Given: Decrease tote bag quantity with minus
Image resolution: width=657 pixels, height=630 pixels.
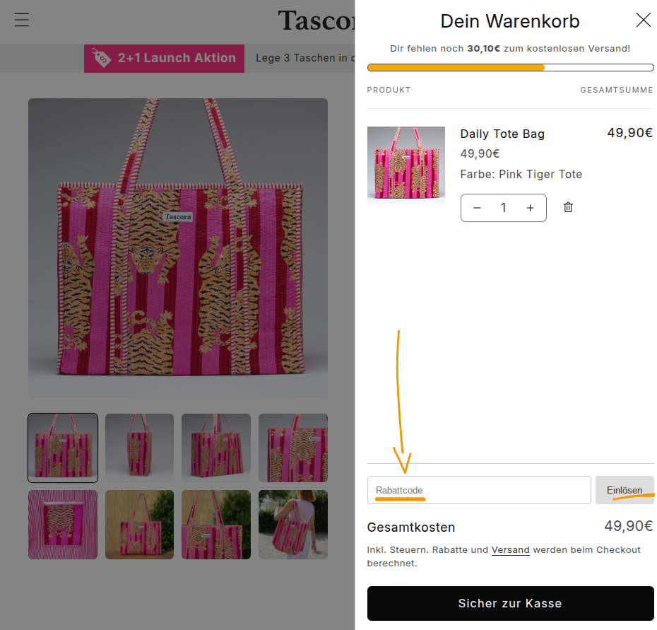Looking at the screenshot, I should click(478, 208).
